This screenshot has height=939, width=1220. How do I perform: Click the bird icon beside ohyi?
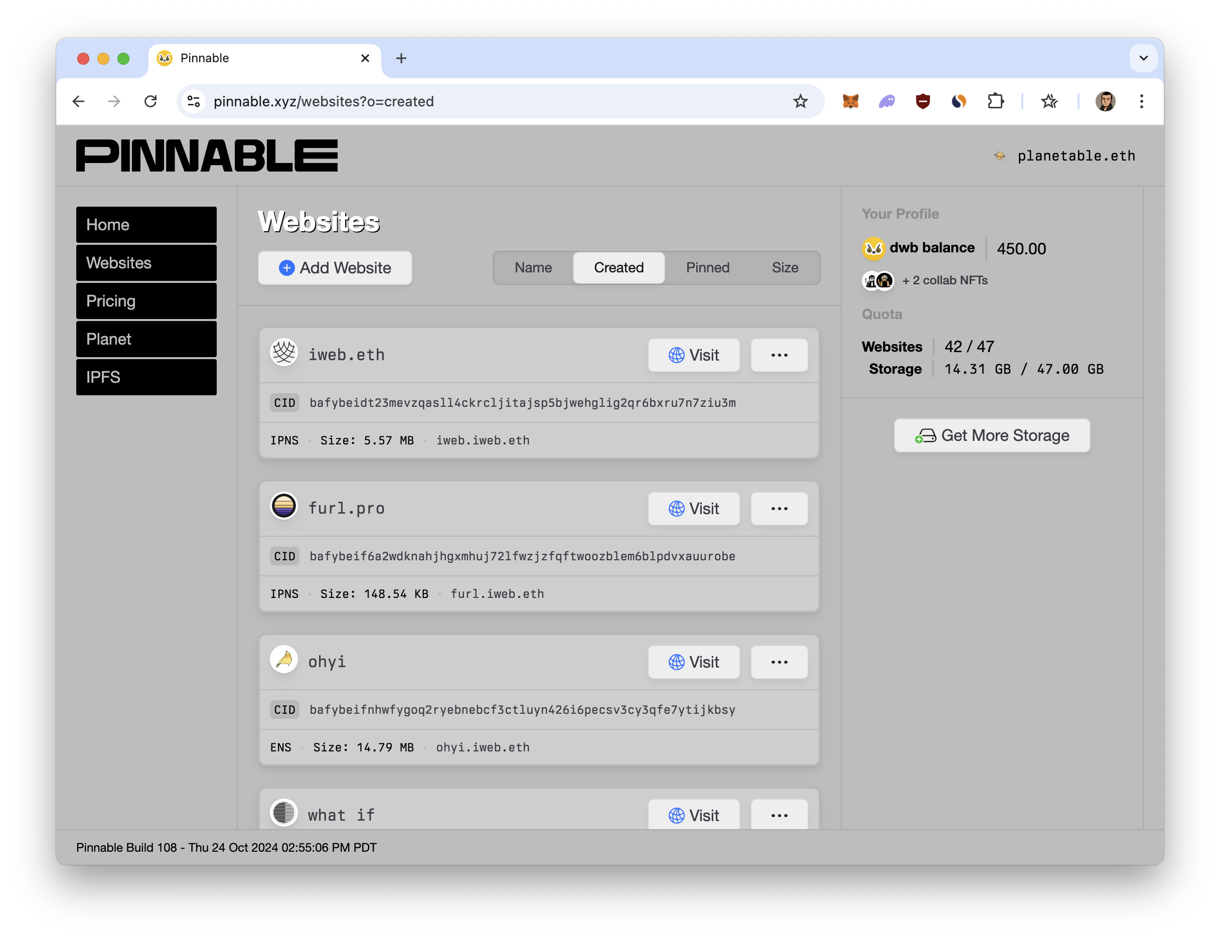pos(284,662)
